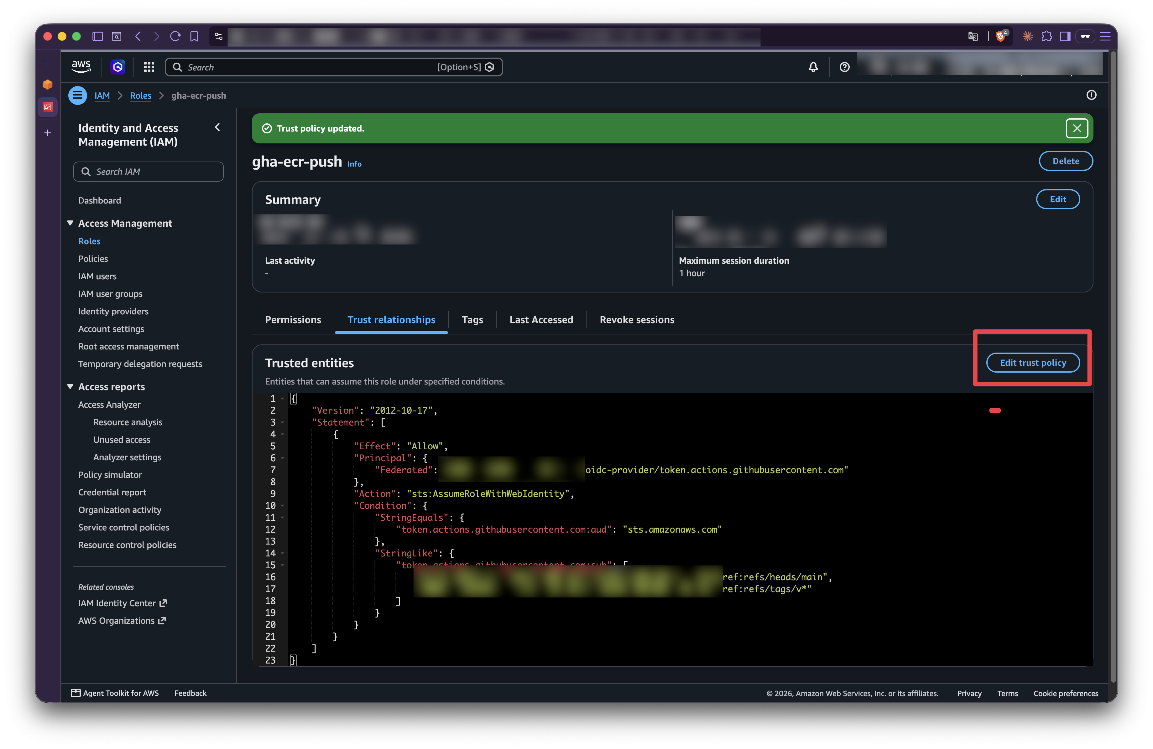The width and height of the screenshot is (1153, 749).
Task: Click the translate page icon
Action: click(x=973, y=36)
